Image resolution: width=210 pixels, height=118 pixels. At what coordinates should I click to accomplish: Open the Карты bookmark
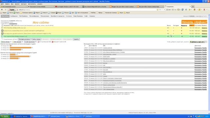[17, 13]
